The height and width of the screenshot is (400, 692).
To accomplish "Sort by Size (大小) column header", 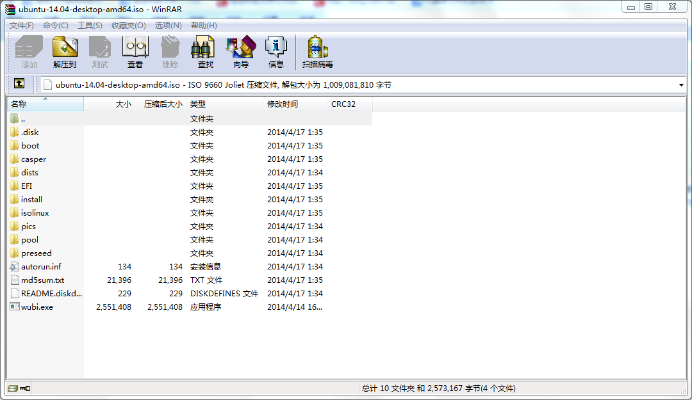I will pyautogui.click(x=109, y=104).
